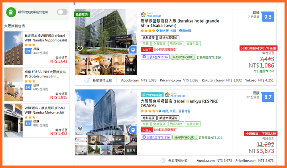Click HAPPYHOUR coupon on Hankyu RESPIRE

click(x=184, y=137)
